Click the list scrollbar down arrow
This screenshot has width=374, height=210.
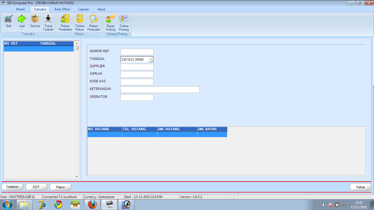coord(77,177)
